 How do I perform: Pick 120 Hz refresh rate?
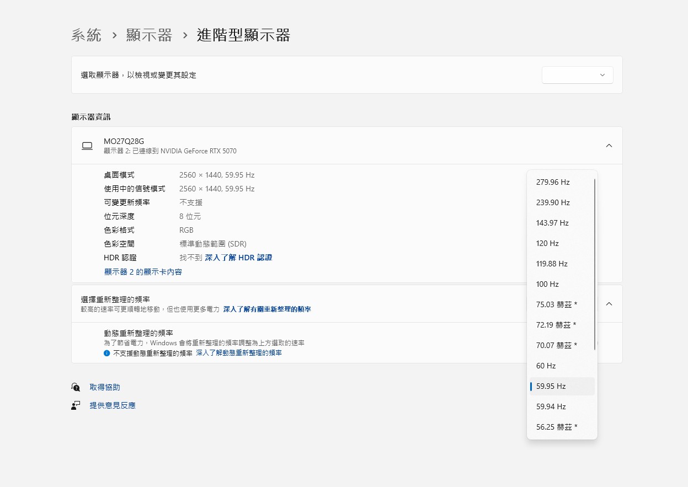point(547,243)
